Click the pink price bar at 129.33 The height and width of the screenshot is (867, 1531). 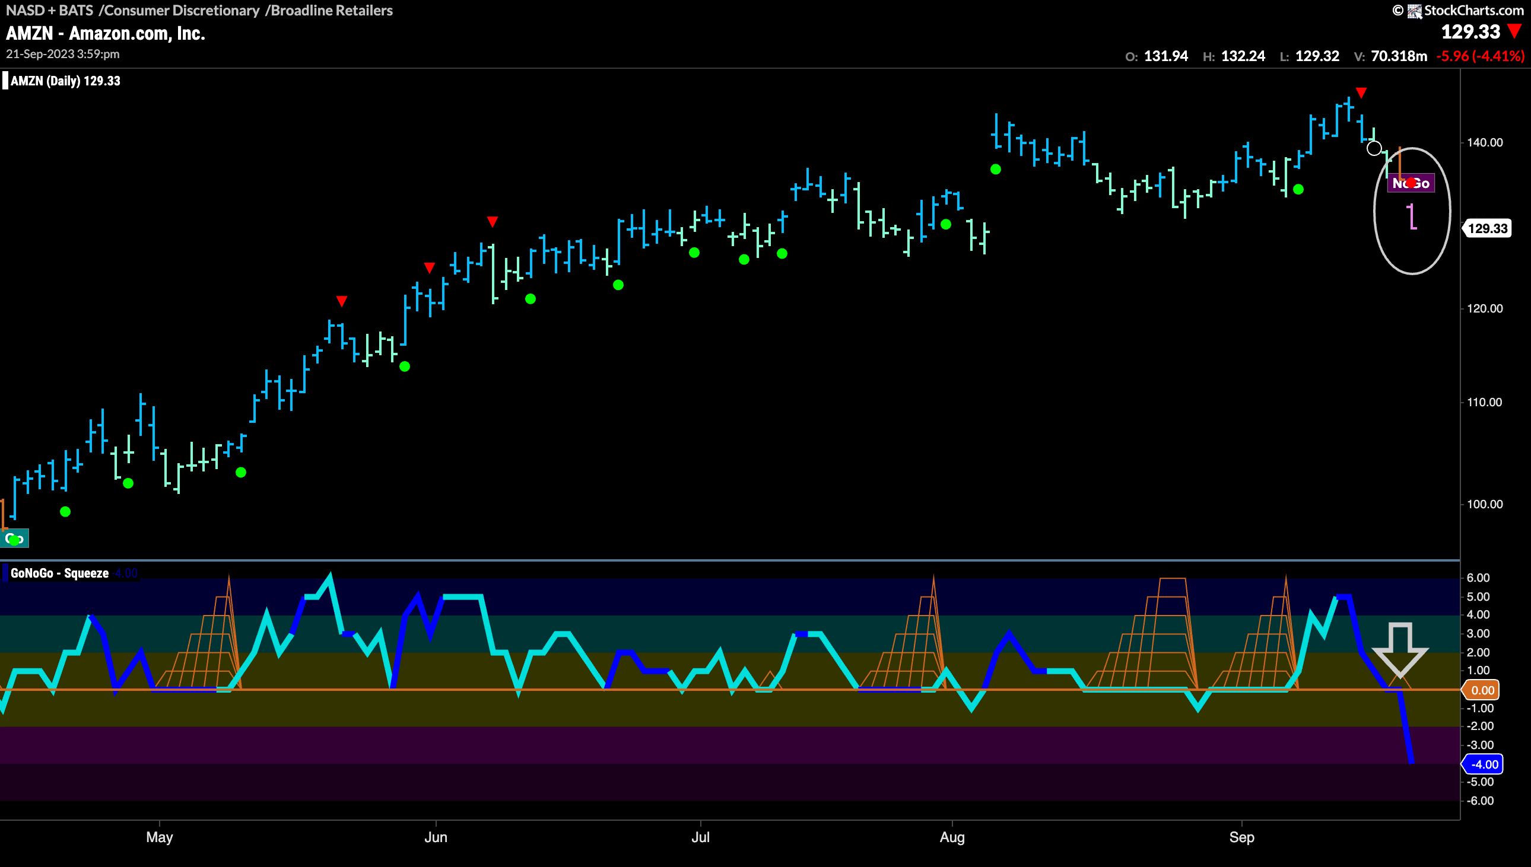[x=1412, y=217]
